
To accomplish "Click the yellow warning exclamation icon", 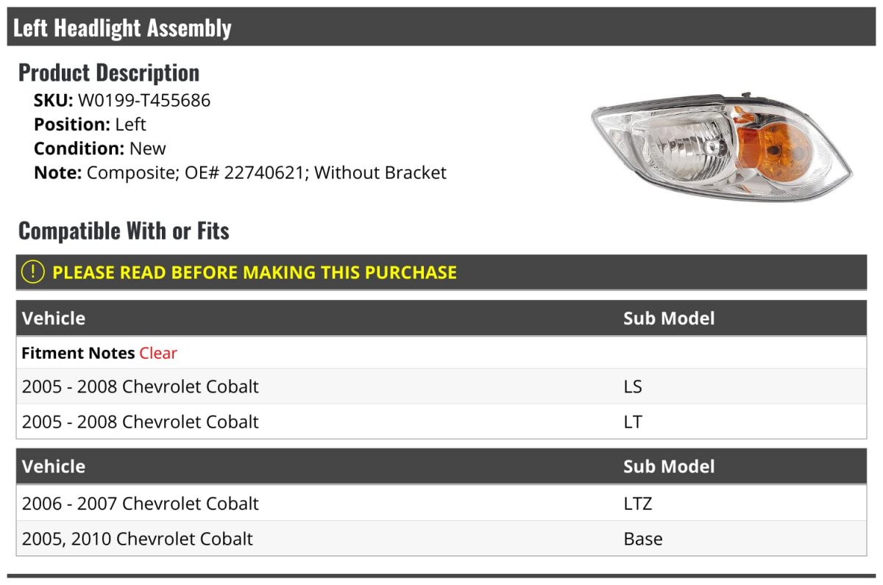I will click(x=33, y=272).
